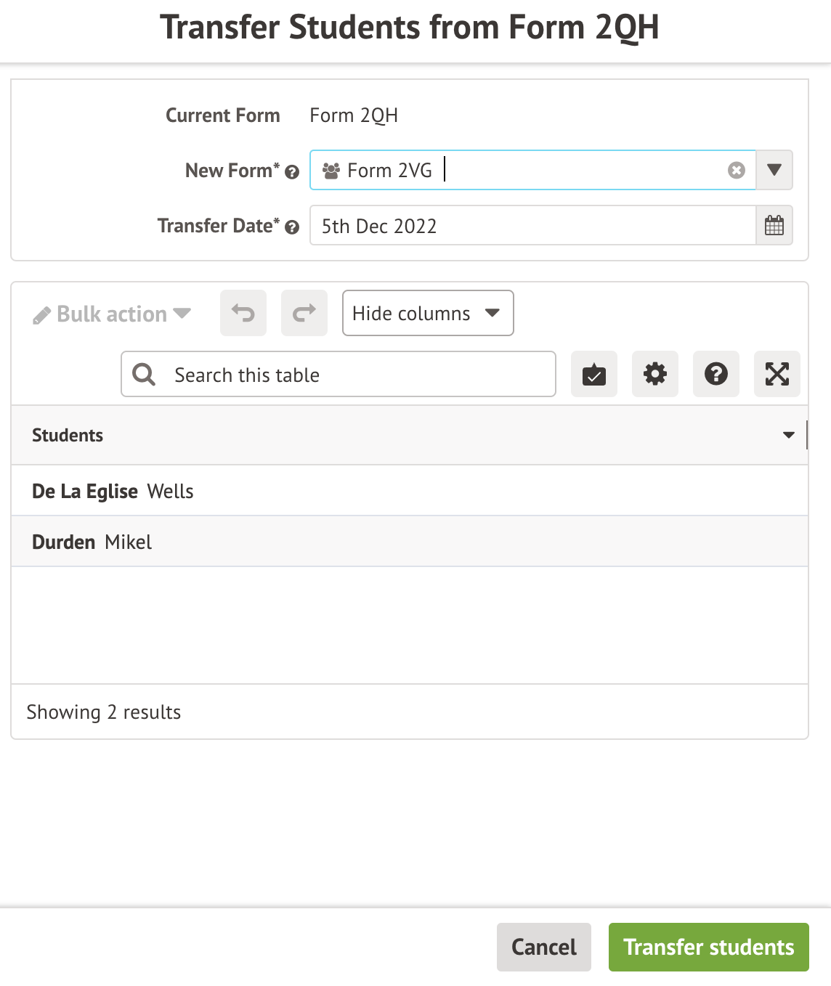This screenshot has height=986, width=831.
Task: Click the download table icon button
Action: [594, 374]
